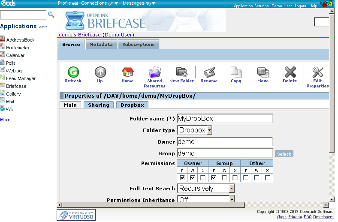Switch to the Metadata tab
The height and width of the screenshot is (222, 338).
101,44
